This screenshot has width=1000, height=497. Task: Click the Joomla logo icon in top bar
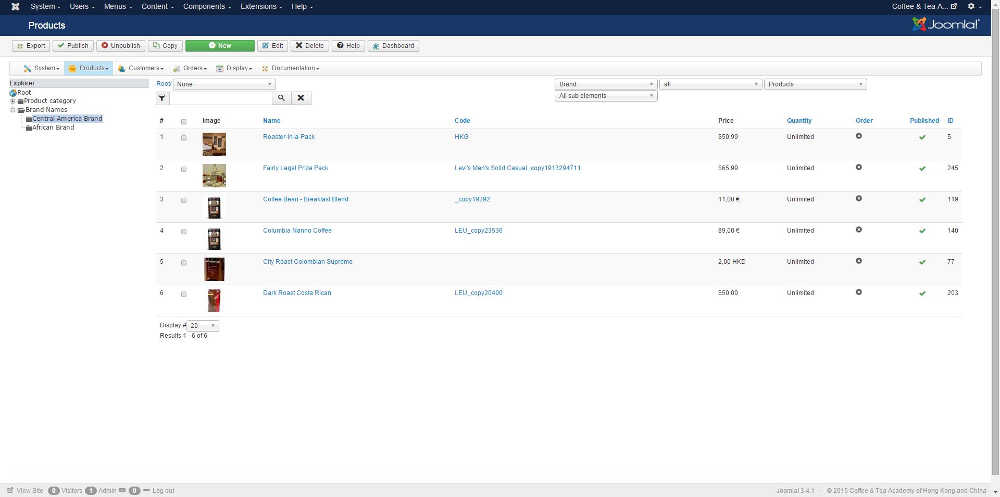(x=16, y=7)
